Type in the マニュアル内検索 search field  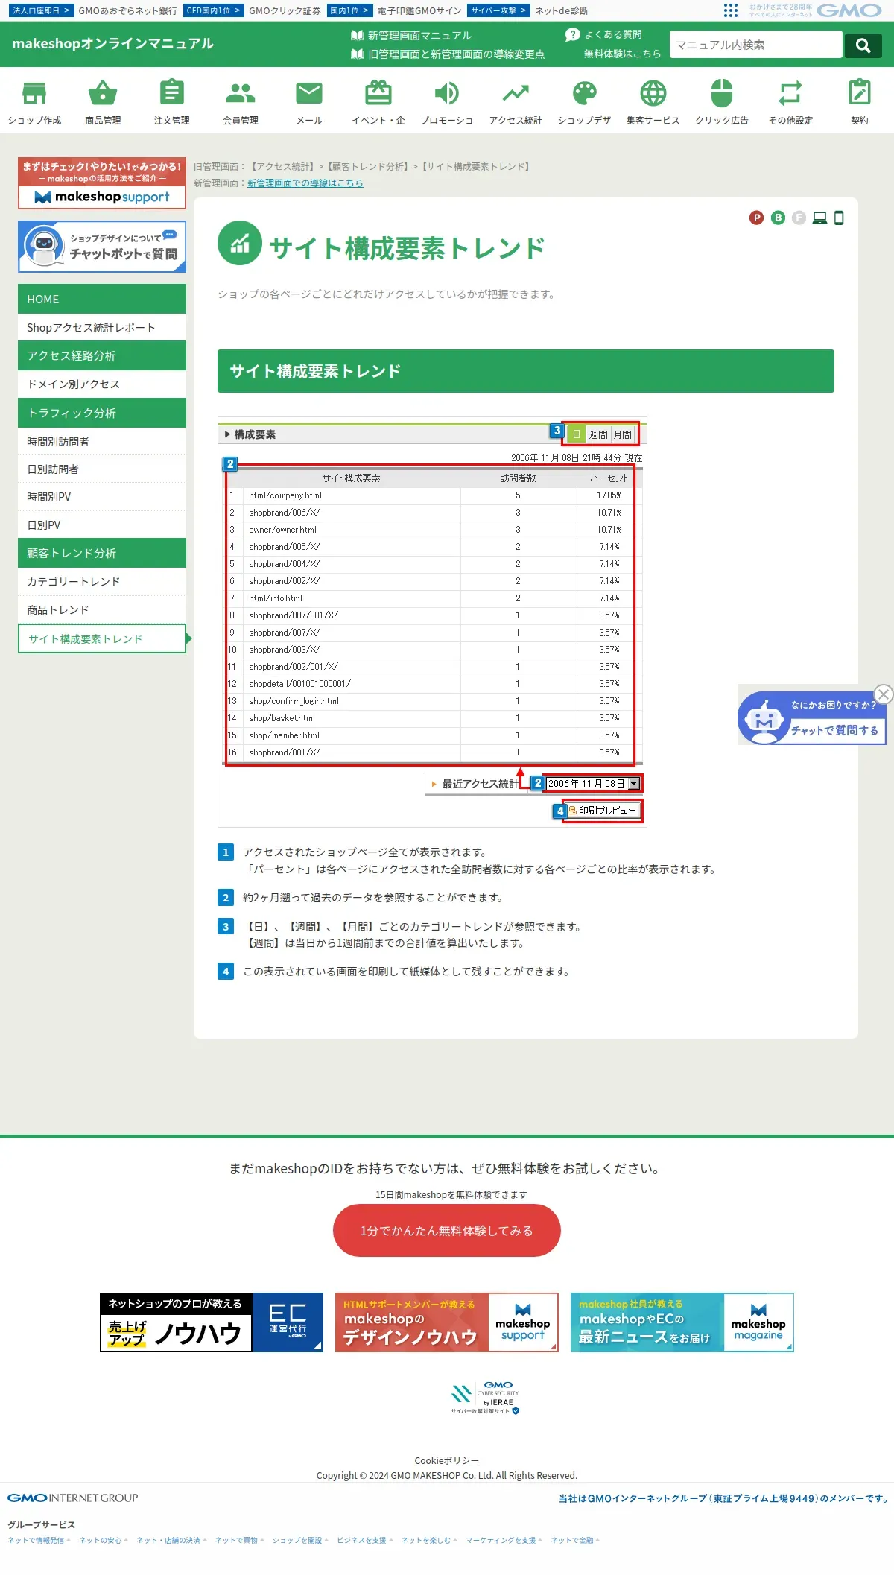coord(755,45)
